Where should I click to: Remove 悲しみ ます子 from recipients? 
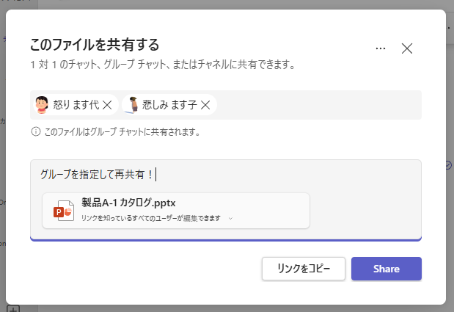(x=205, y=105)
